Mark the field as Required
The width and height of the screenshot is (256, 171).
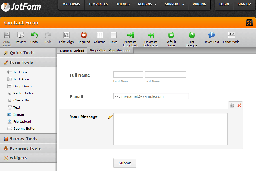pyautogui.click(x=84, y=38)
